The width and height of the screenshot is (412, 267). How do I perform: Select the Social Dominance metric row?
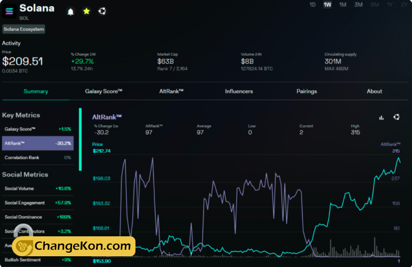tap(38, 217)
